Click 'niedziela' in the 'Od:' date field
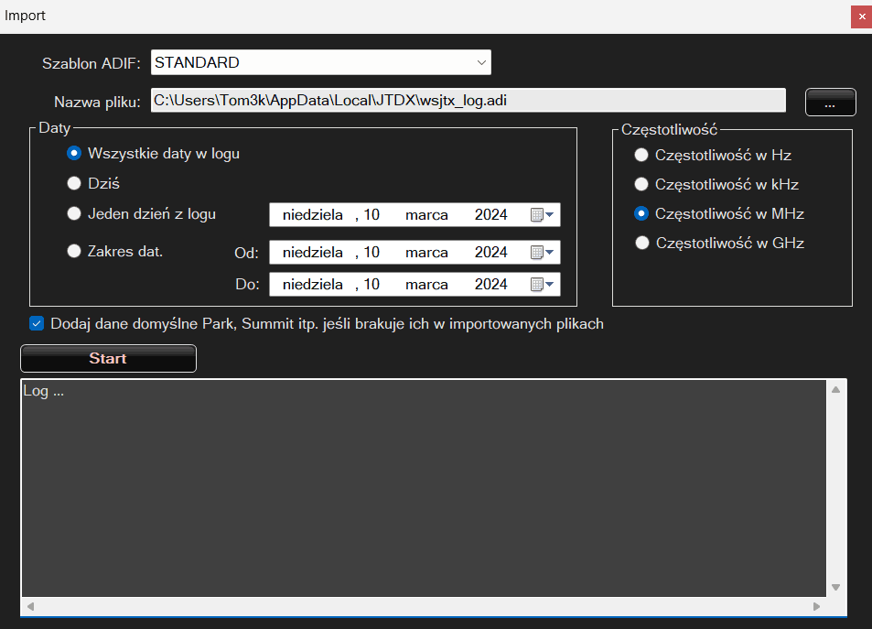This screenshot has width=872, height=629. pos(313,252)
